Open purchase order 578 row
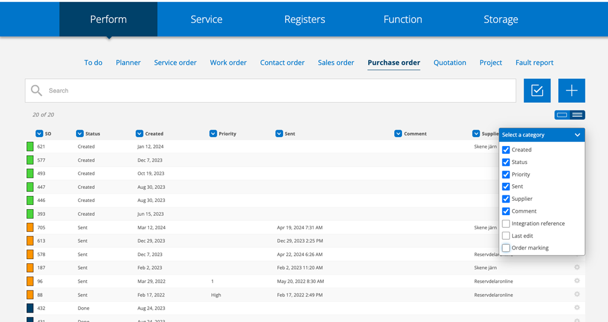The width and height of the screenshot is (608, 322). [x=305, y=254]
